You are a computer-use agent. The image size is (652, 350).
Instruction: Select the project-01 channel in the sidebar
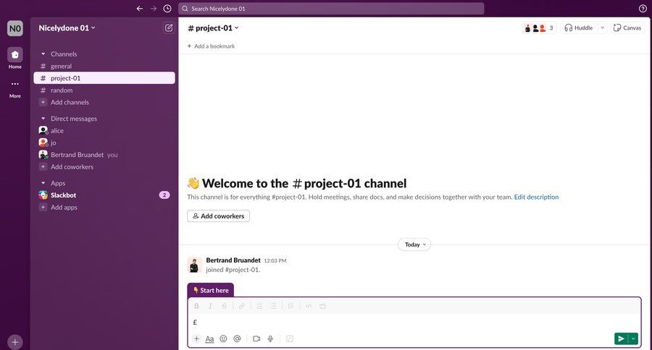coord(104,78)
